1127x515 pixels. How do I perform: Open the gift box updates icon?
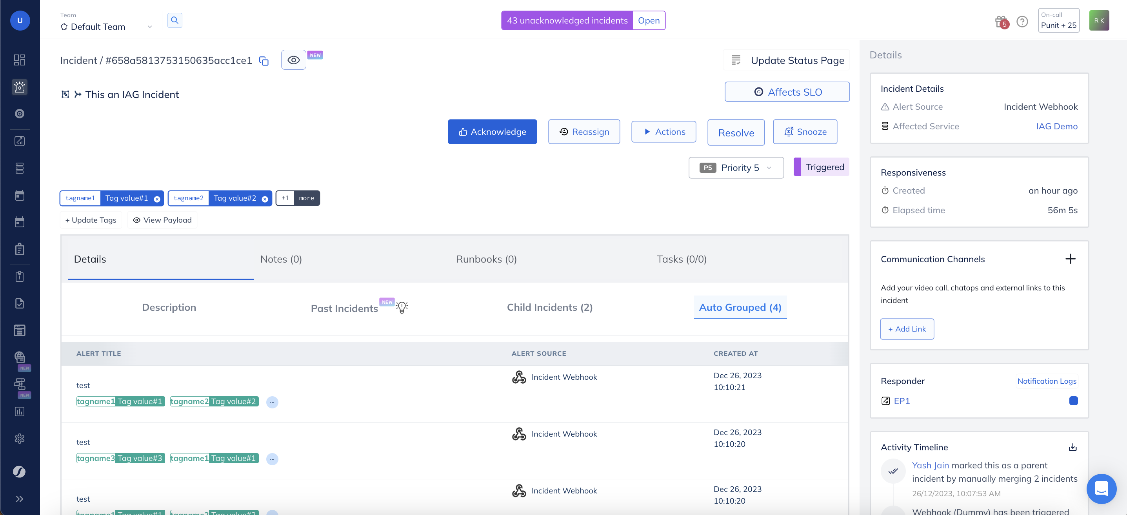pyautogui.click(x=1001, y=22)
